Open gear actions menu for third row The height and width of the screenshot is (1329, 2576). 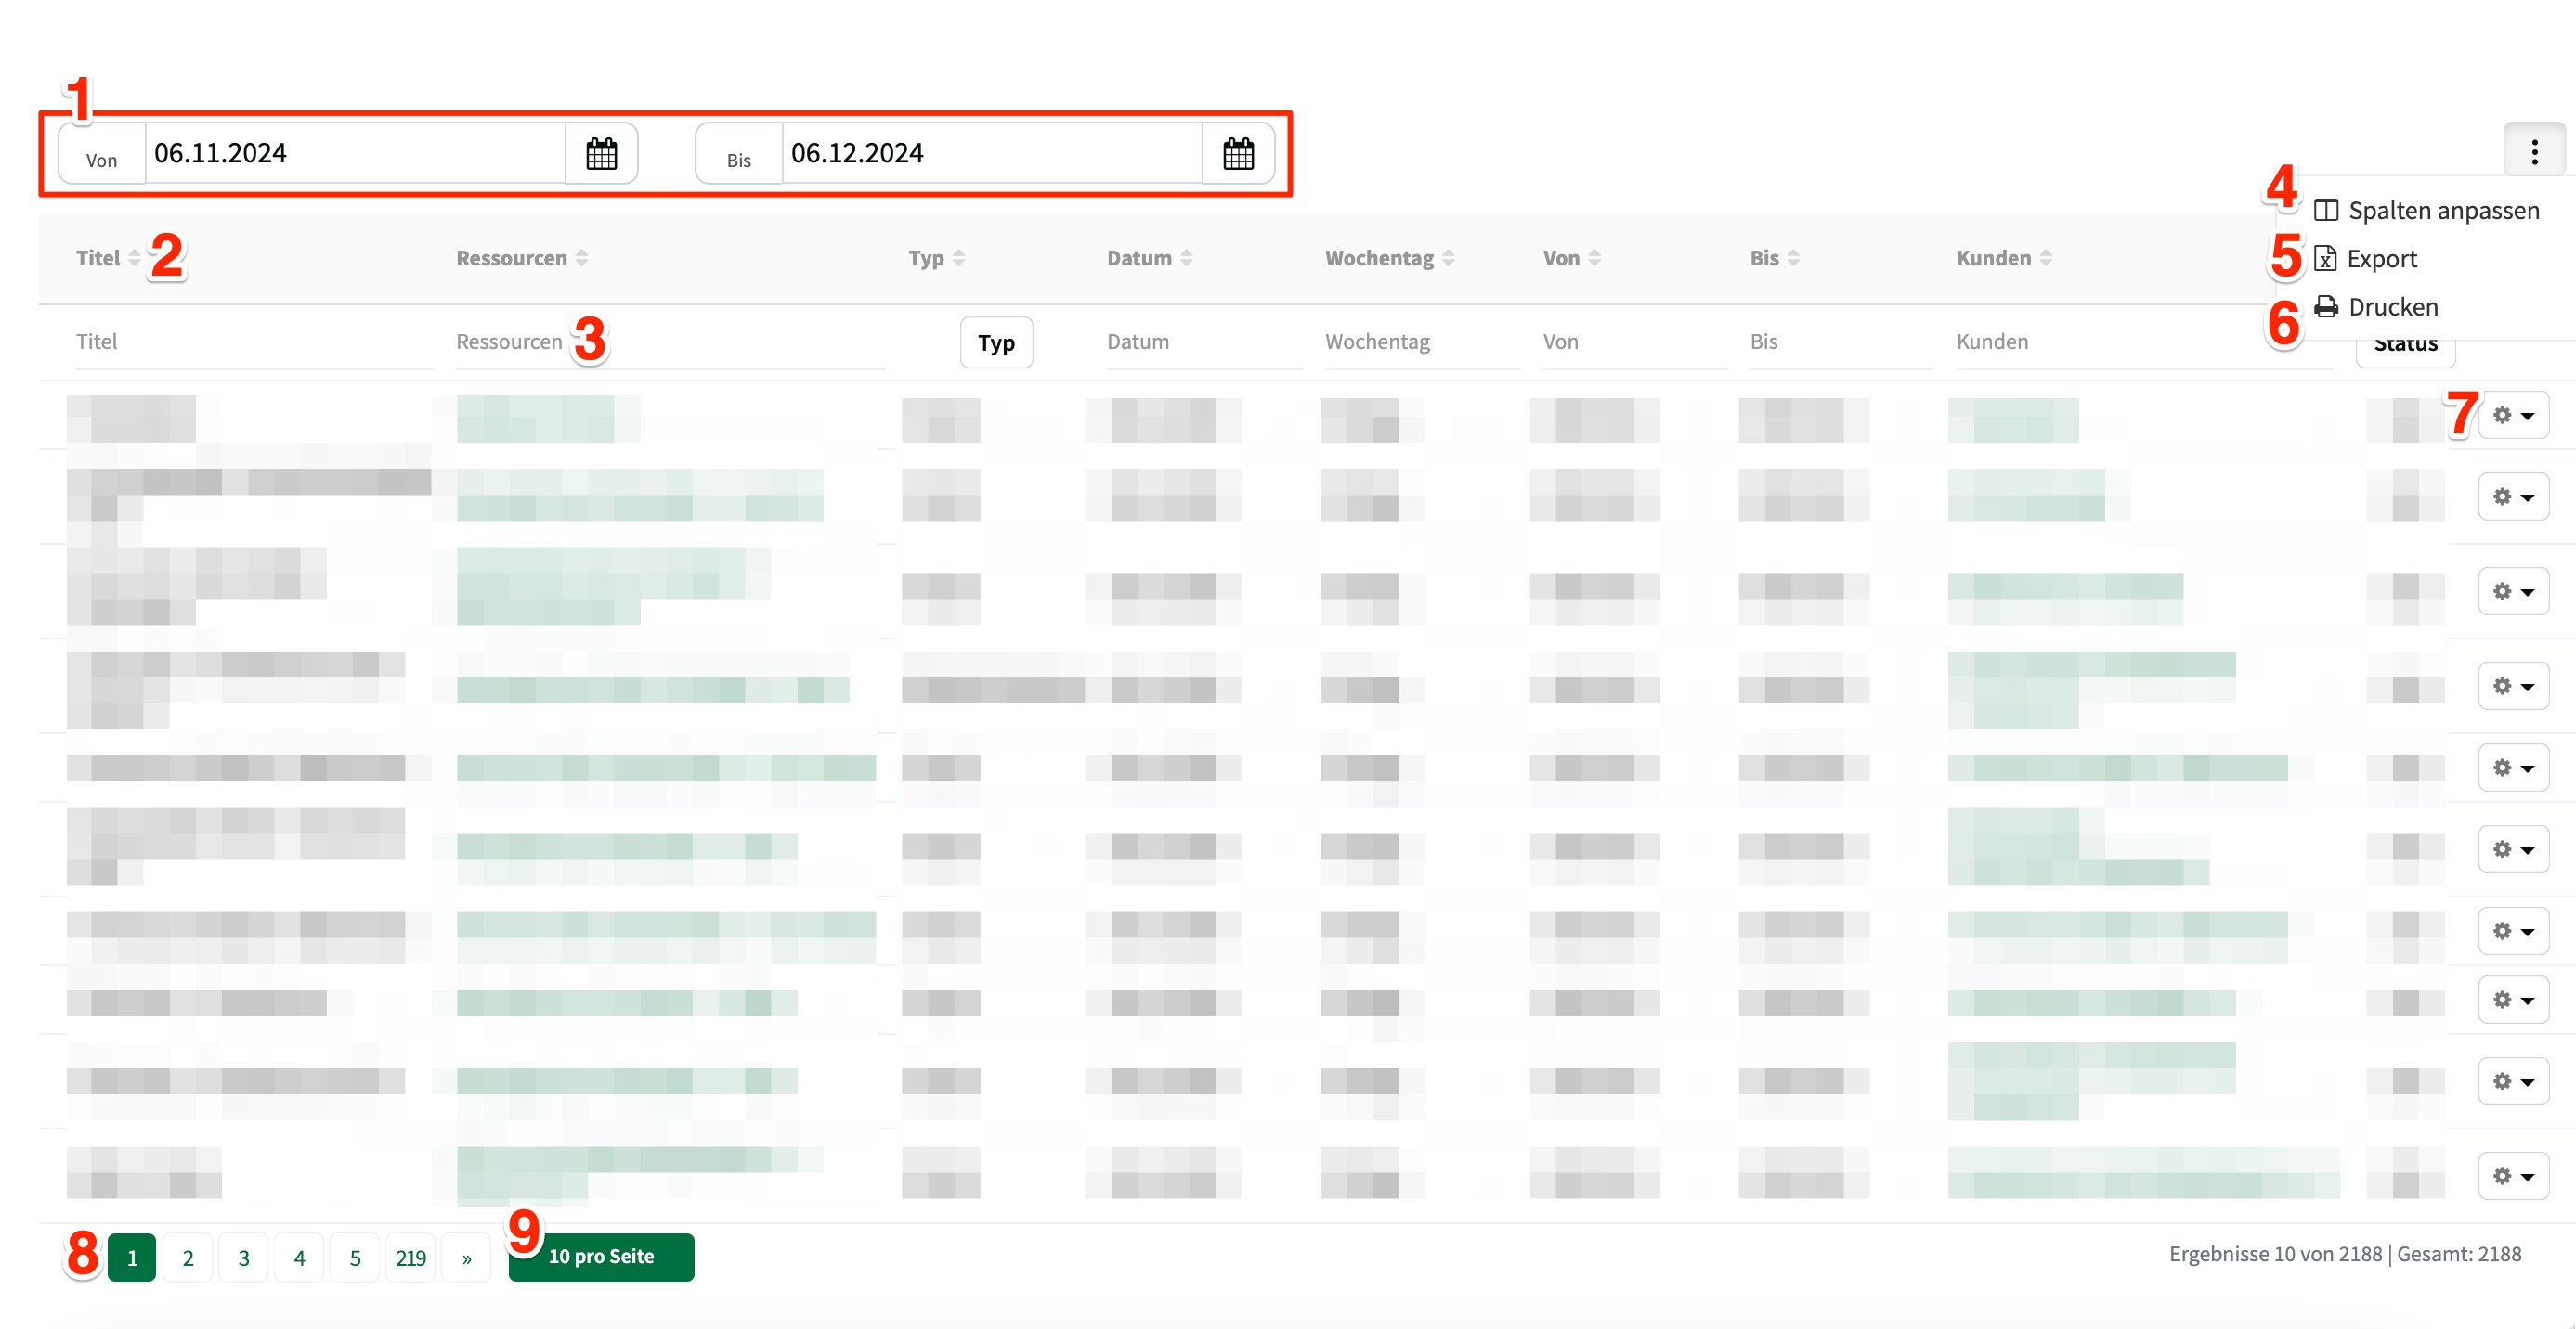coord(2513,591)
